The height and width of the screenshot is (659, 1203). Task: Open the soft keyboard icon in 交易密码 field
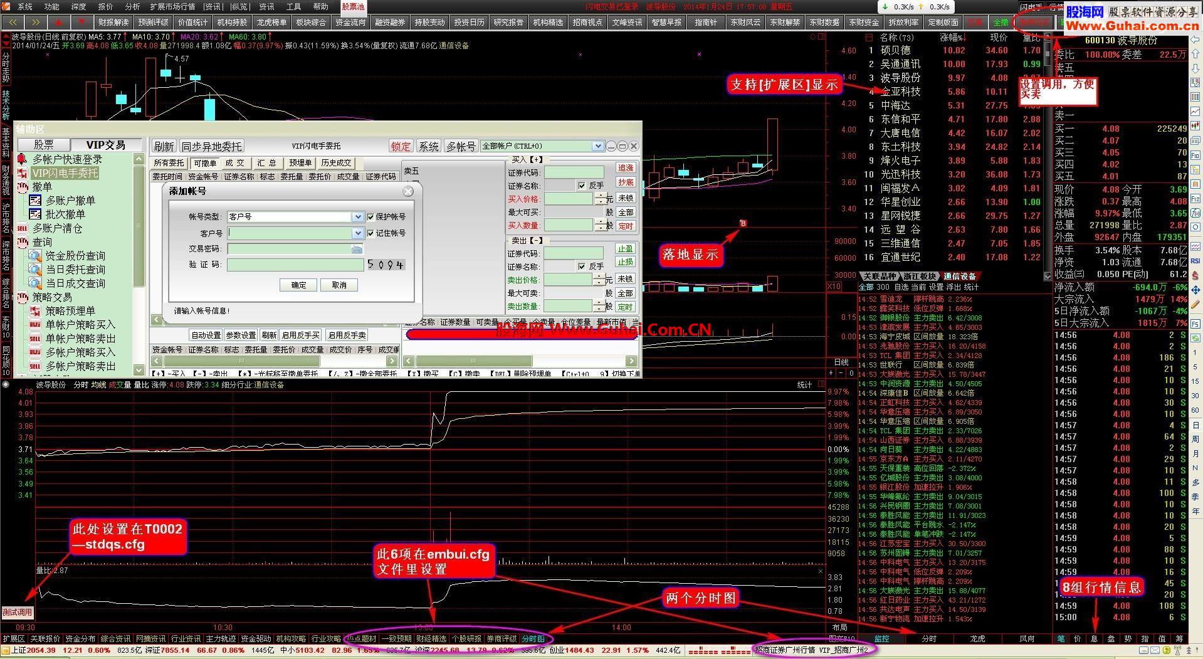(x=357, y=249)
